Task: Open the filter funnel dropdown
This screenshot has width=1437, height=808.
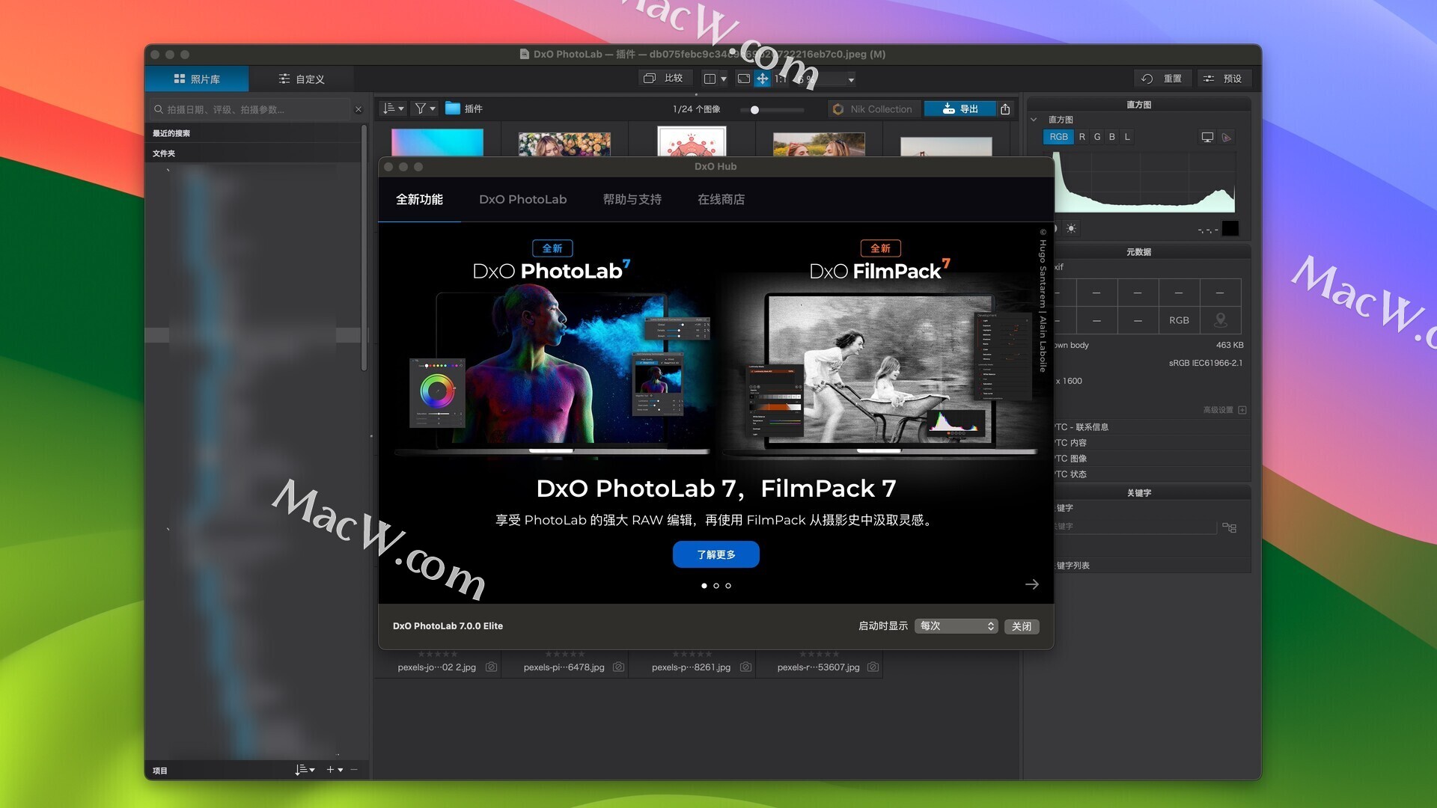Action: tap(424, 108)
